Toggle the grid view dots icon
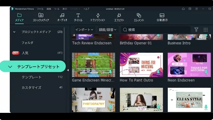This screenshot has width=213, height=120. 206,30
